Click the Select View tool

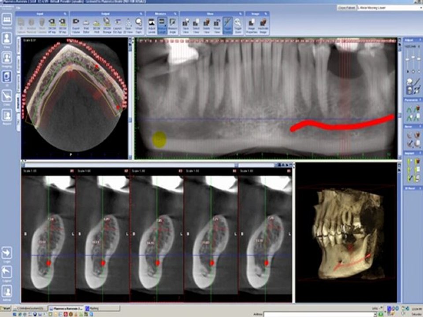196,26
